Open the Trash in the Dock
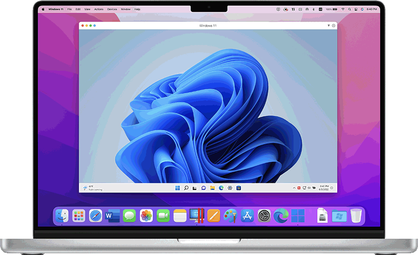This screenshot has height=255, width=418. [356, 216]
